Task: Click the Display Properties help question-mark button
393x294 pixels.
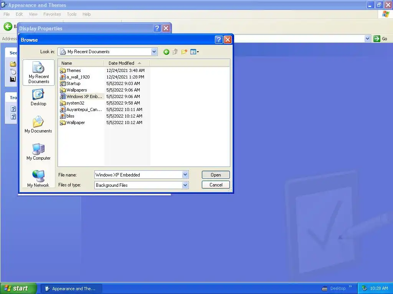Action: coord(157,28)
